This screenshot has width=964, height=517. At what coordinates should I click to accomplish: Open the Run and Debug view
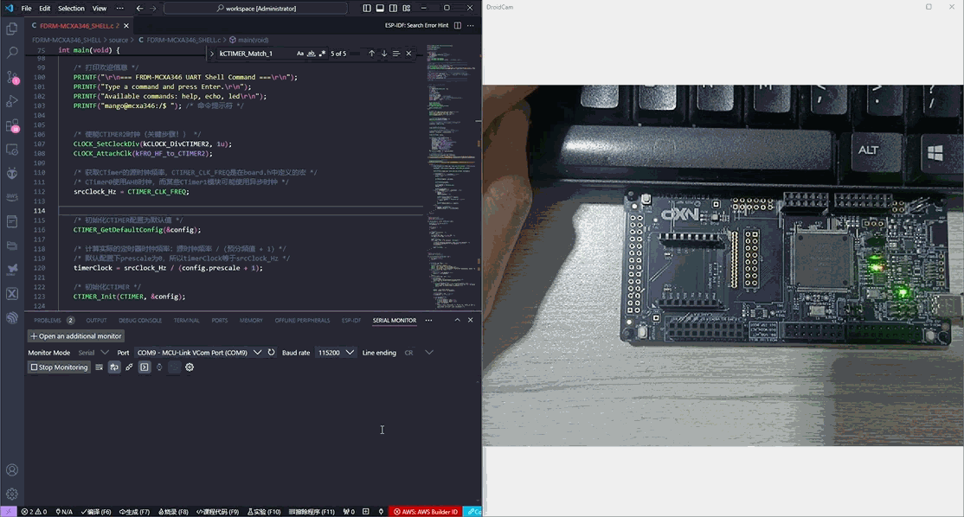pos(12,101)
